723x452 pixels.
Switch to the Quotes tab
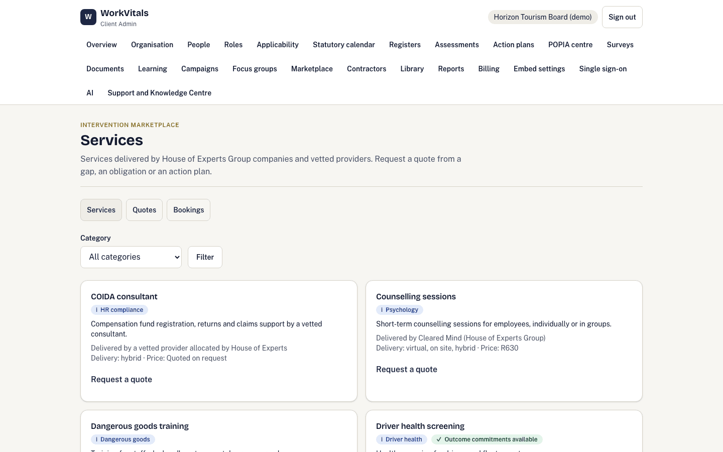click(144, 210)
